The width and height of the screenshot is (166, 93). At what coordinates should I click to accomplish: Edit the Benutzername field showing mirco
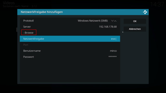coord(70,51)
